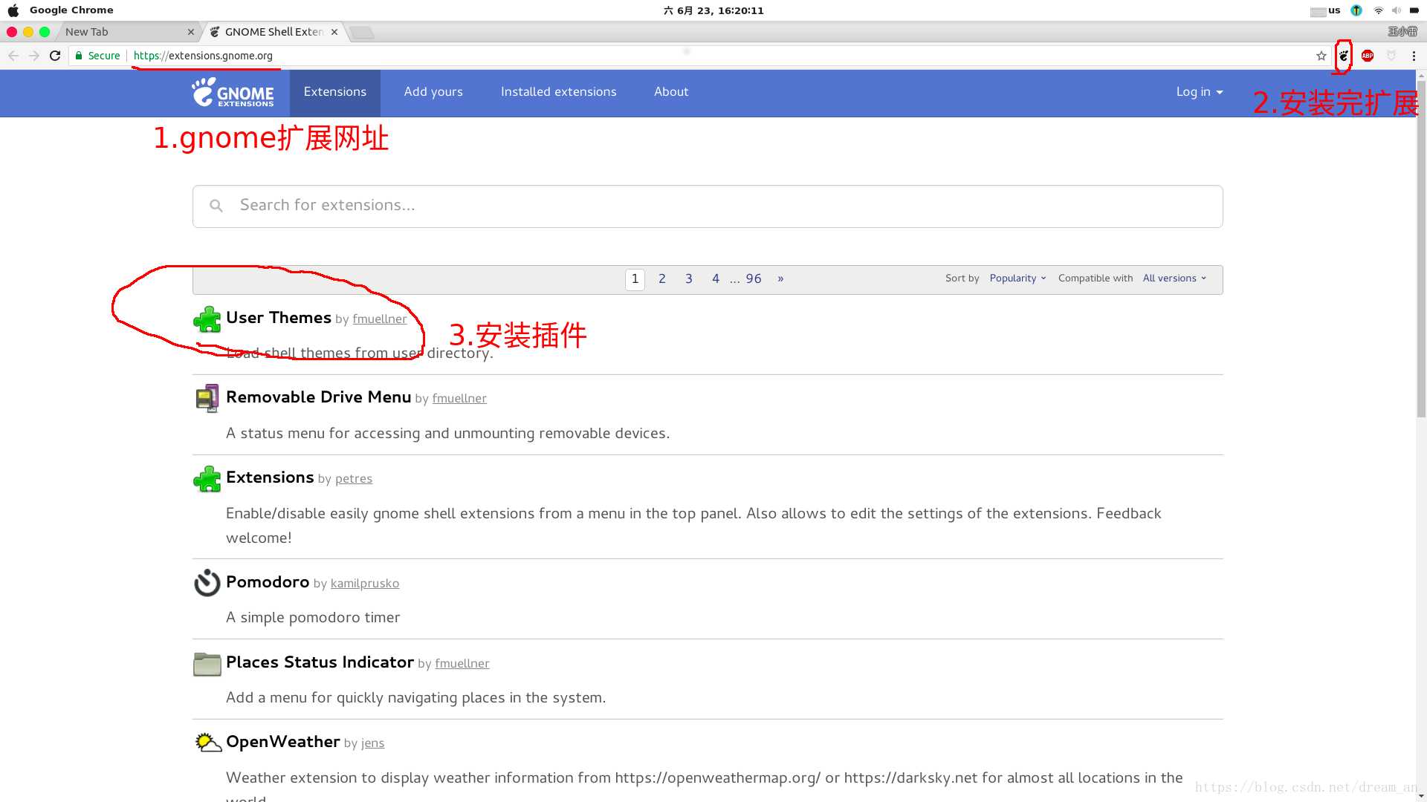Click the Extensions green puzzle icon
The image size is (1427, 802).
coord(207,479)
